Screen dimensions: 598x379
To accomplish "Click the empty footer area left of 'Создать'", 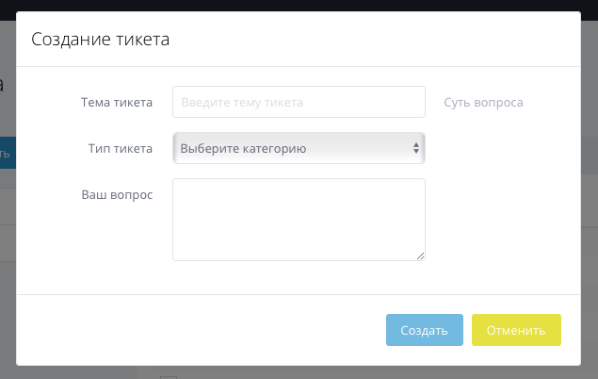I will 201,330.
